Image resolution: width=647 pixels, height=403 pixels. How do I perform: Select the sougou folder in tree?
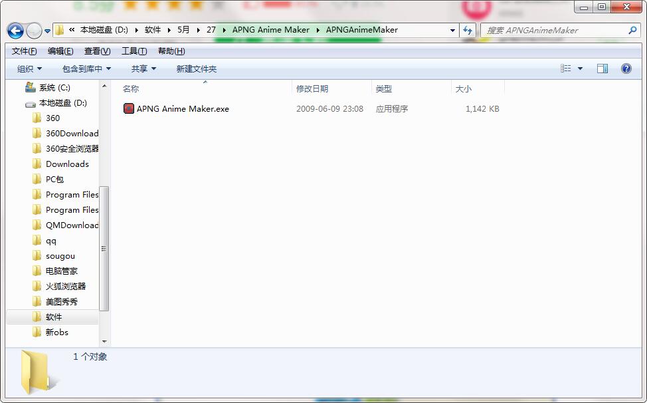click(60, 256)
